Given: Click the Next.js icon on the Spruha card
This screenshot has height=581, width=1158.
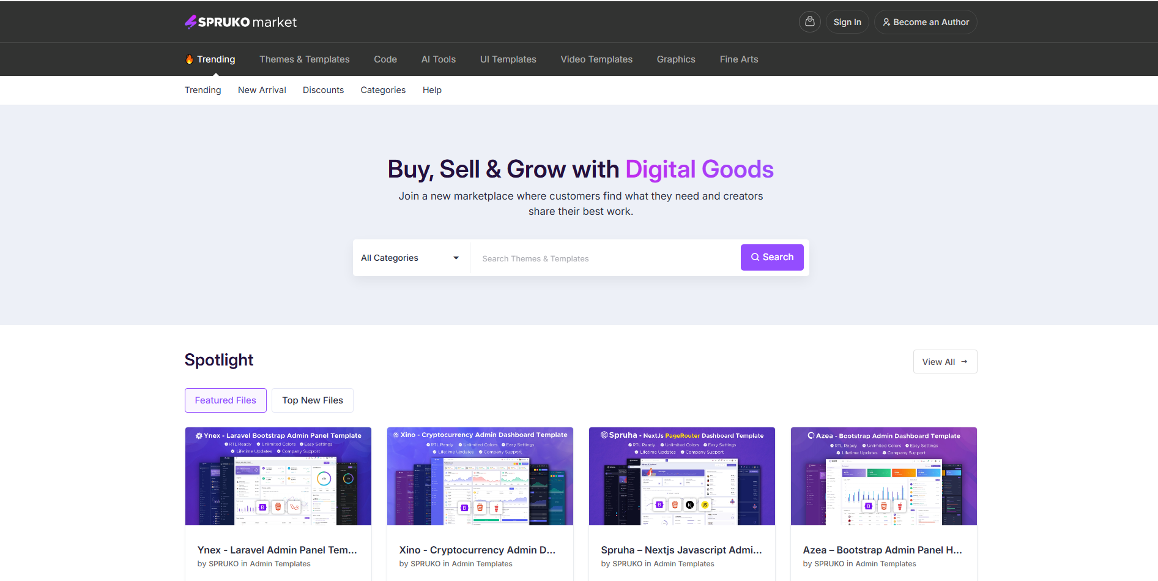Looking at the screenshot, I should [x=689, y=505].
